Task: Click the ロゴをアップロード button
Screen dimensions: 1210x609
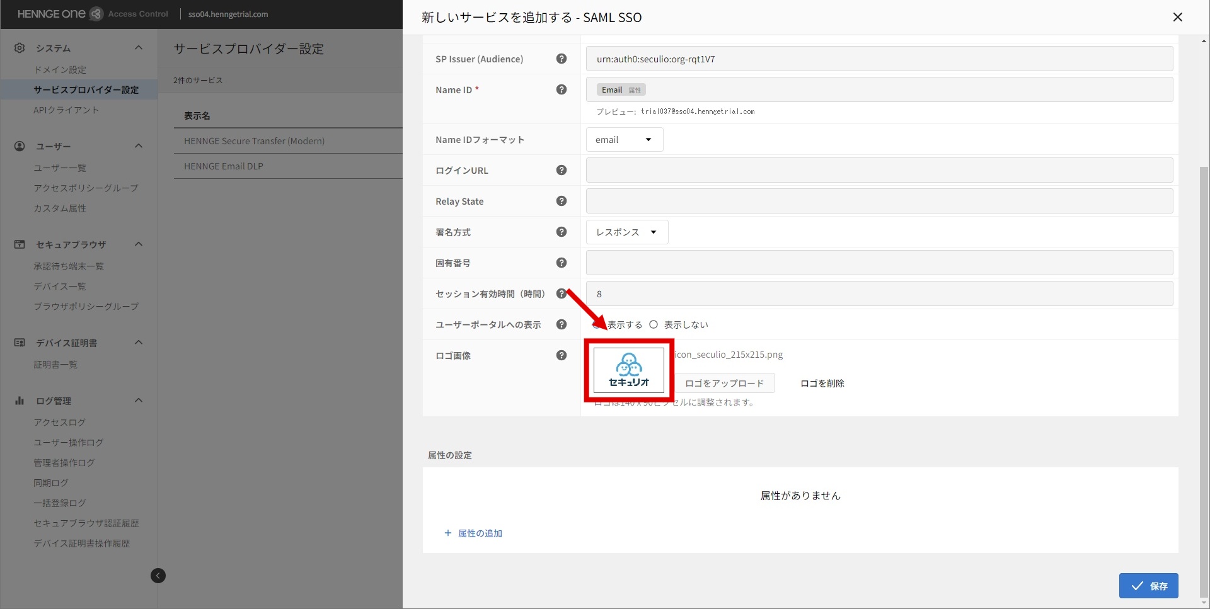Action: pos(724,383)
